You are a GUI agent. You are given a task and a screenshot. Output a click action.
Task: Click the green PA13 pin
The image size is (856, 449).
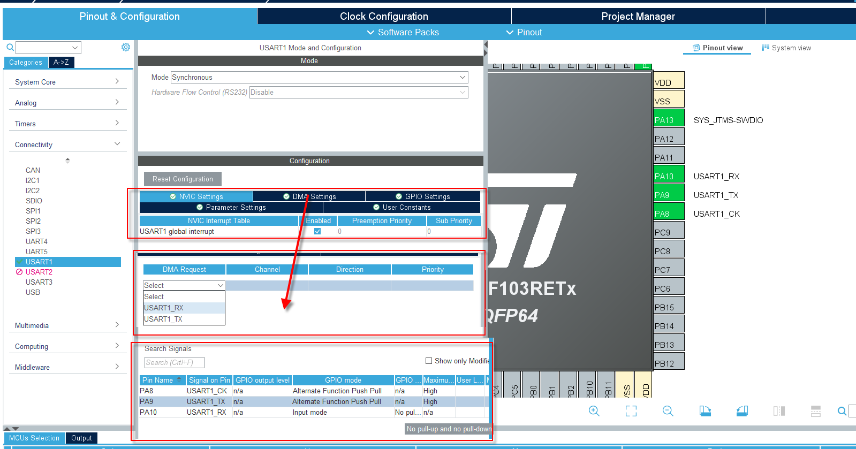[x=669, y=118]
